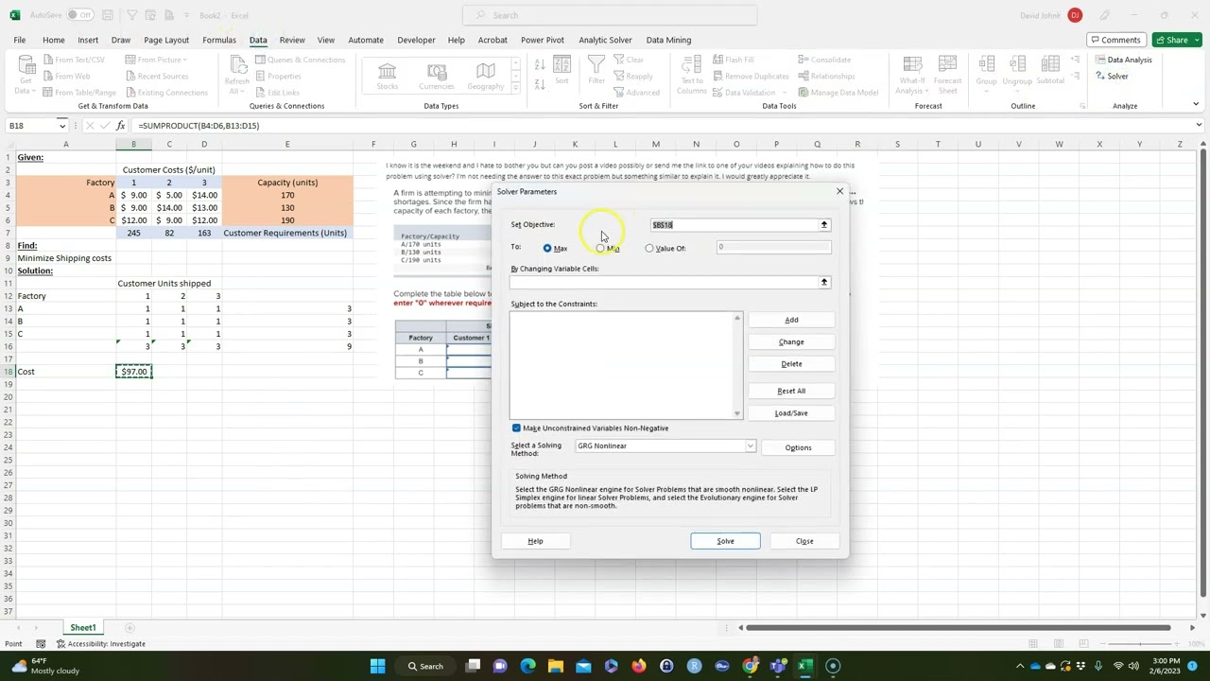The height and width of the screenshot is (681, 1210).
Task: Open the Name Box dropdown
Action: [x=62, y=126]
